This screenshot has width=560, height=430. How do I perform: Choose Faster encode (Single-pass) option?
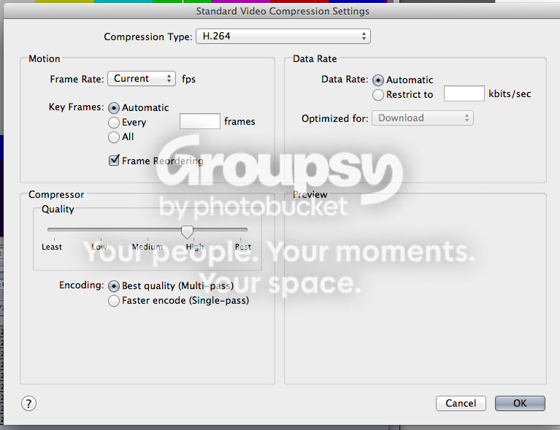pyautogui.click(x=114, y=301)
